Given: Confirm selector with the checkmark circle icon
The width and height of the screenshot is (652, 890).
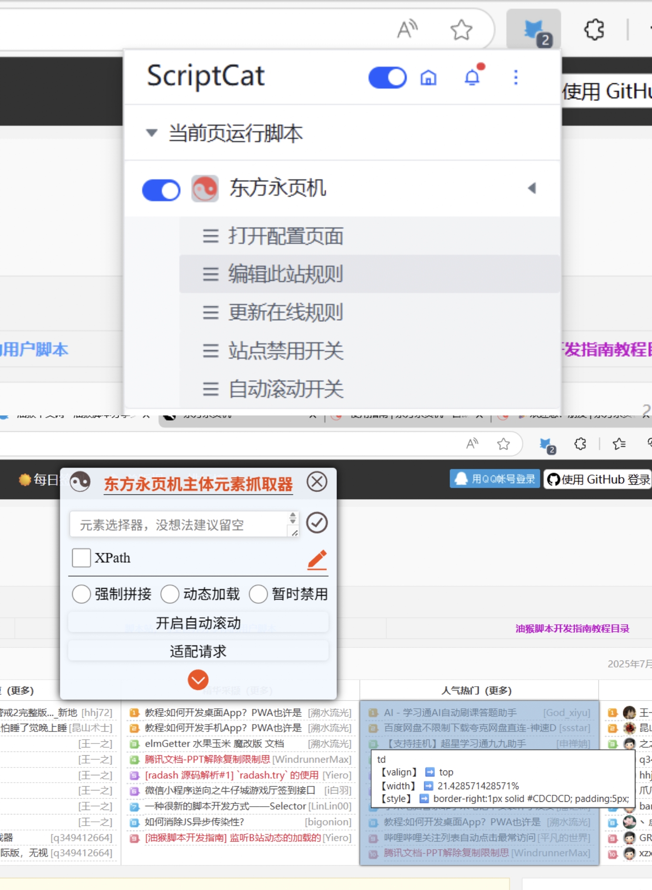Looking at the screenshot, I should tap(317, 523).
